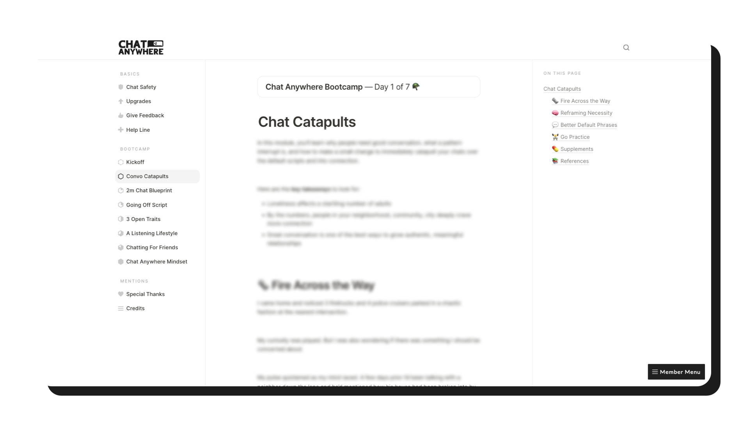Click the tree/plant emoji icon on Day 1
This screenshot has width=749, height=421.
[415, 87]
